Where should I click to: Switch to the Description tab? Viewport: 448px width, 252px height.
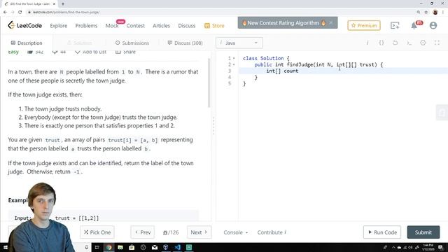tap(27, 43)
